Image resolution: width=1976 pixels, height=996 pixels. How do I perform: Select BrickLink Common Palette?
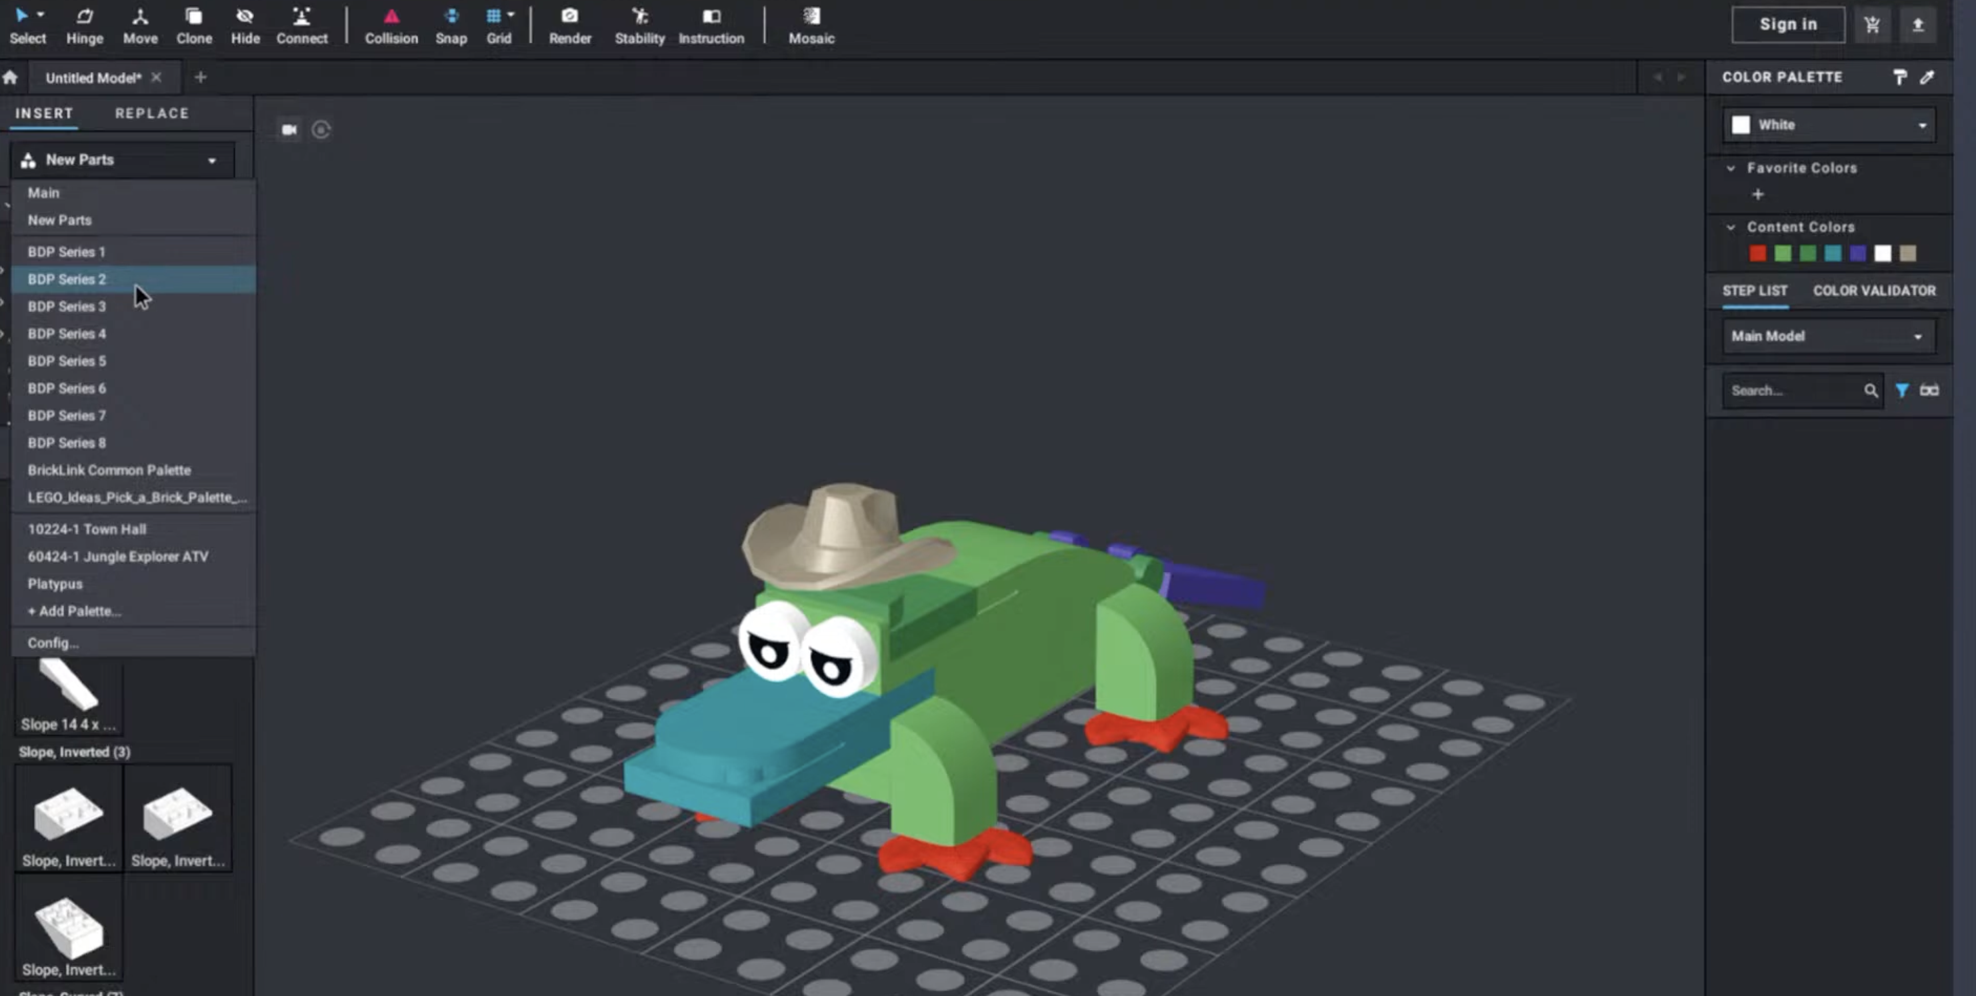point(133,471)
